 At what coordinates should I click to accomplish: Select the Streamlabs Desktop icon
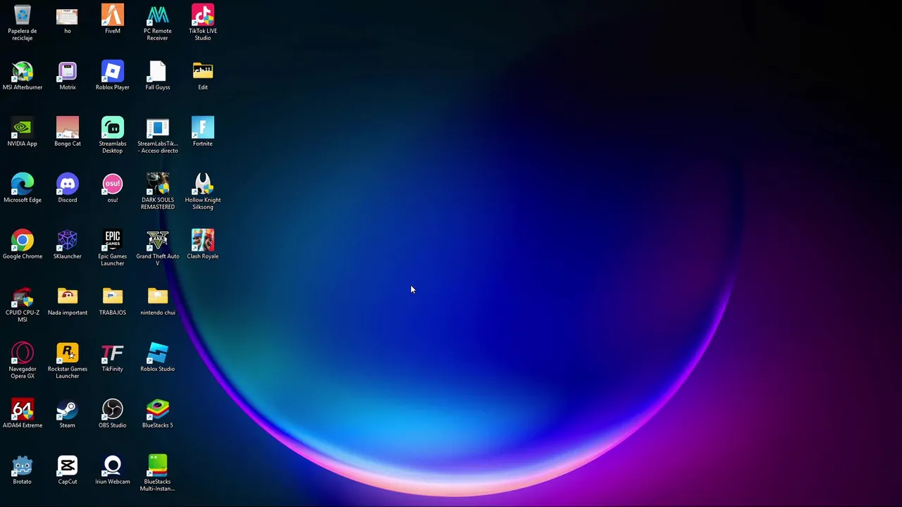[x=113, y=127]
